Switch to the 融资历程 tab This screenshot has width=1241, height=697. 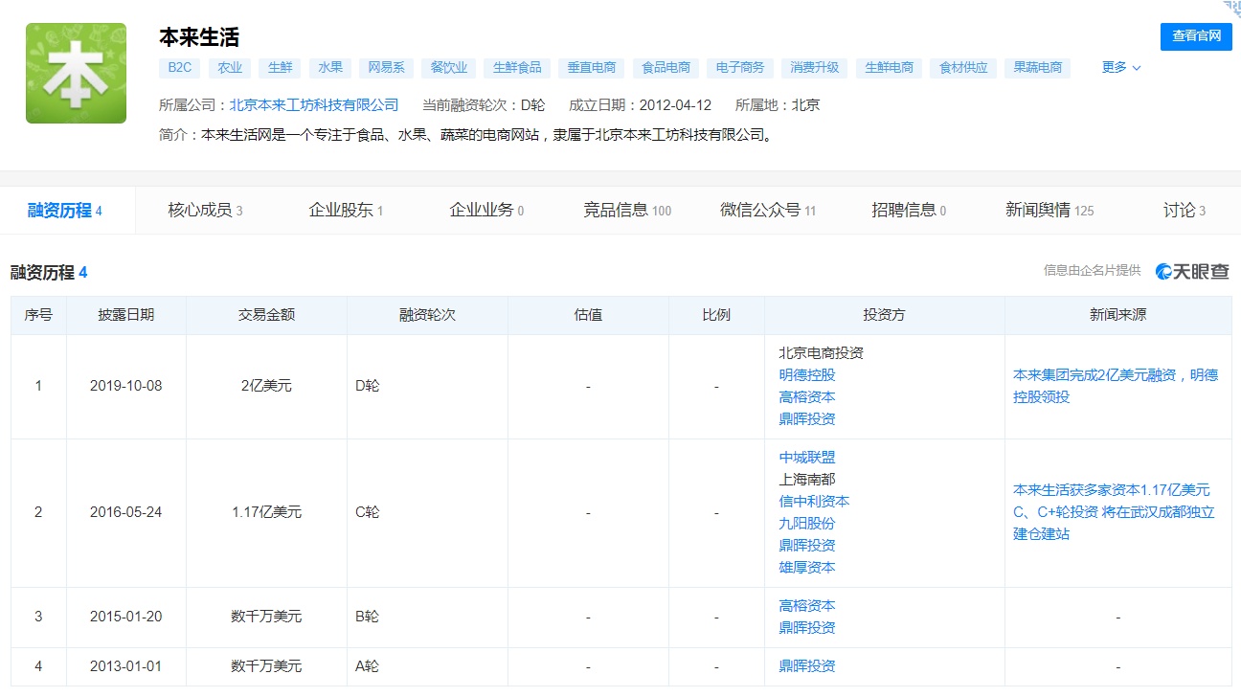[x=65, y=211]
